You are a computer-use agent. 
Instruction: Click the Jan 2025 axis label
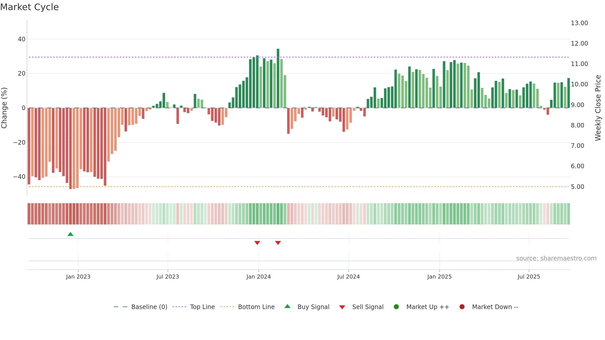pos(439,277)
